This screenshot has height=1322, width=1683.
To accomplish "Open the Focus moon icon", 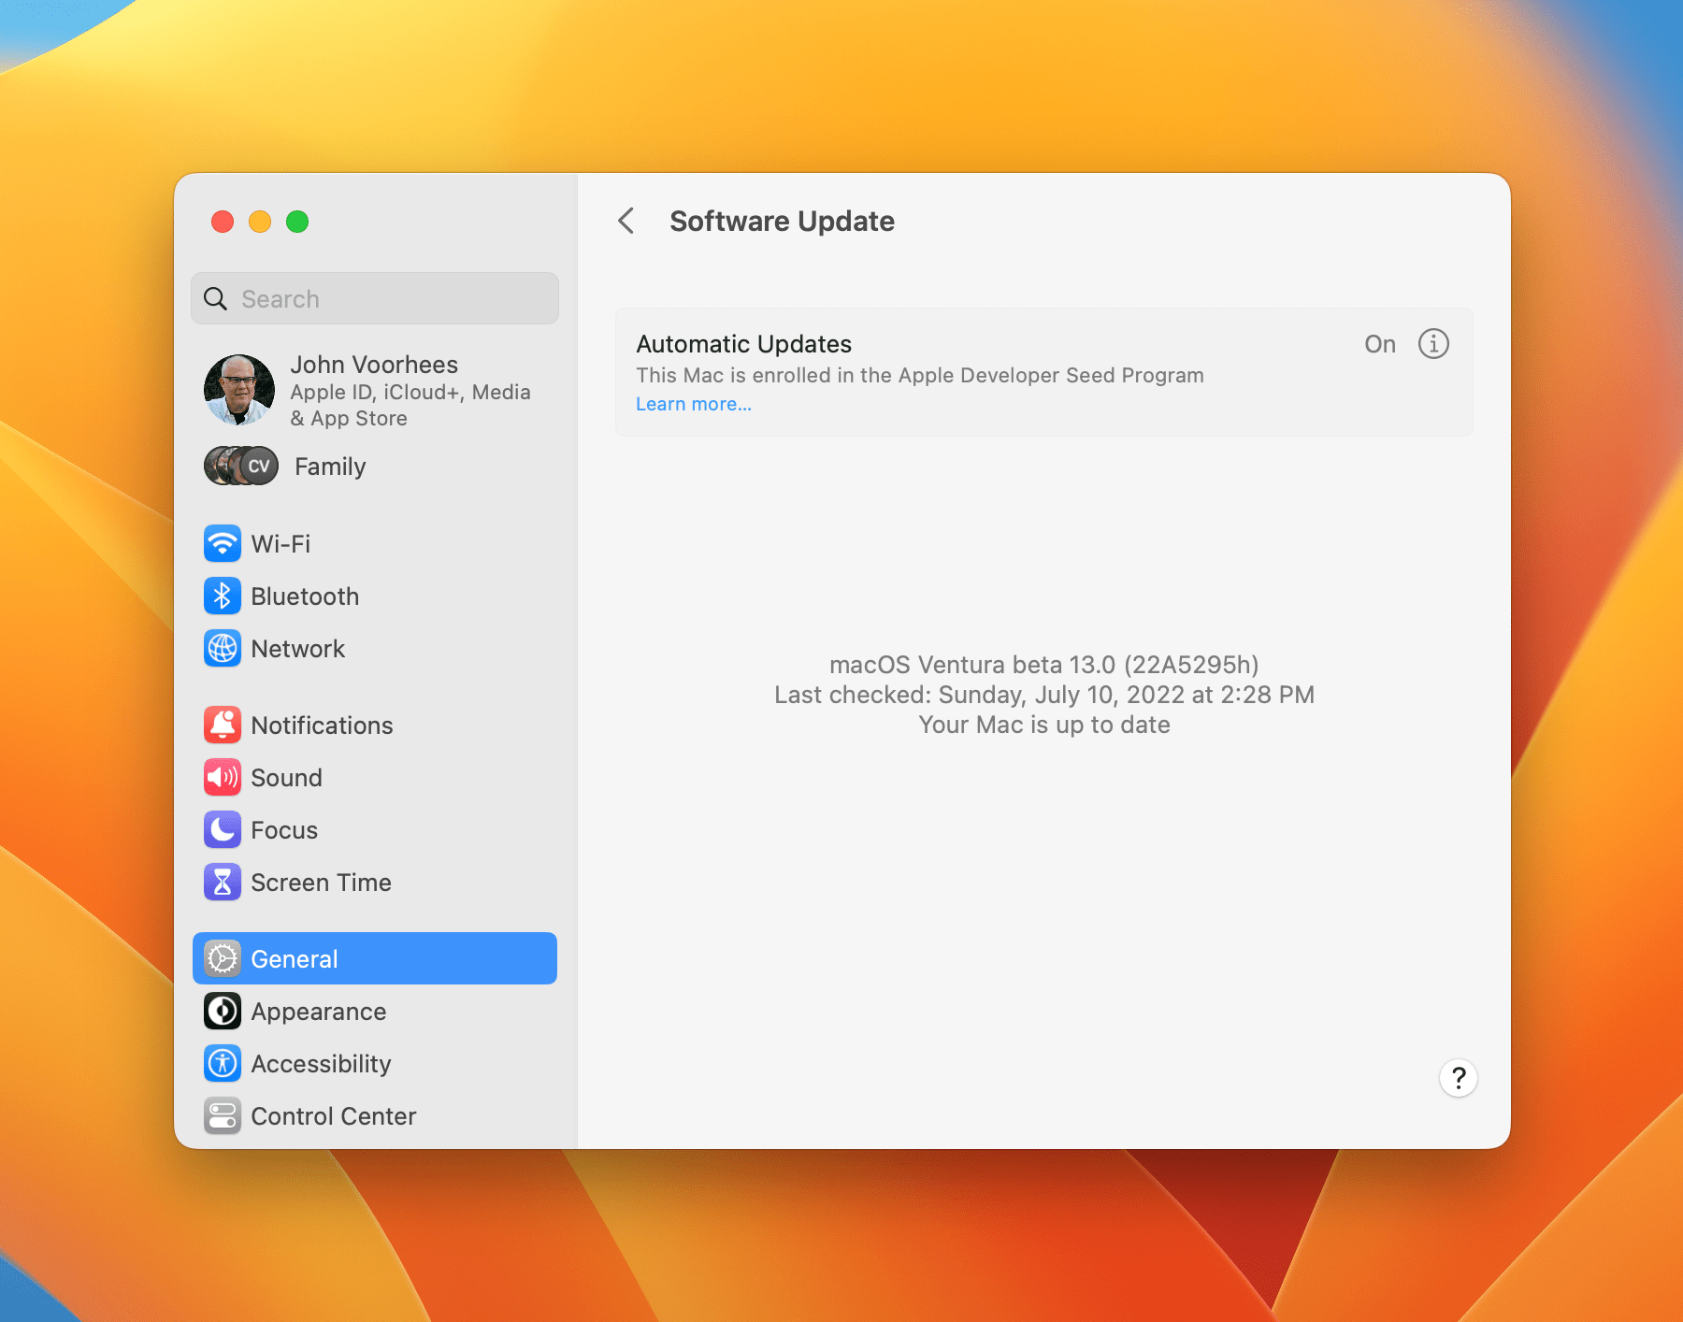I will 223,829.
